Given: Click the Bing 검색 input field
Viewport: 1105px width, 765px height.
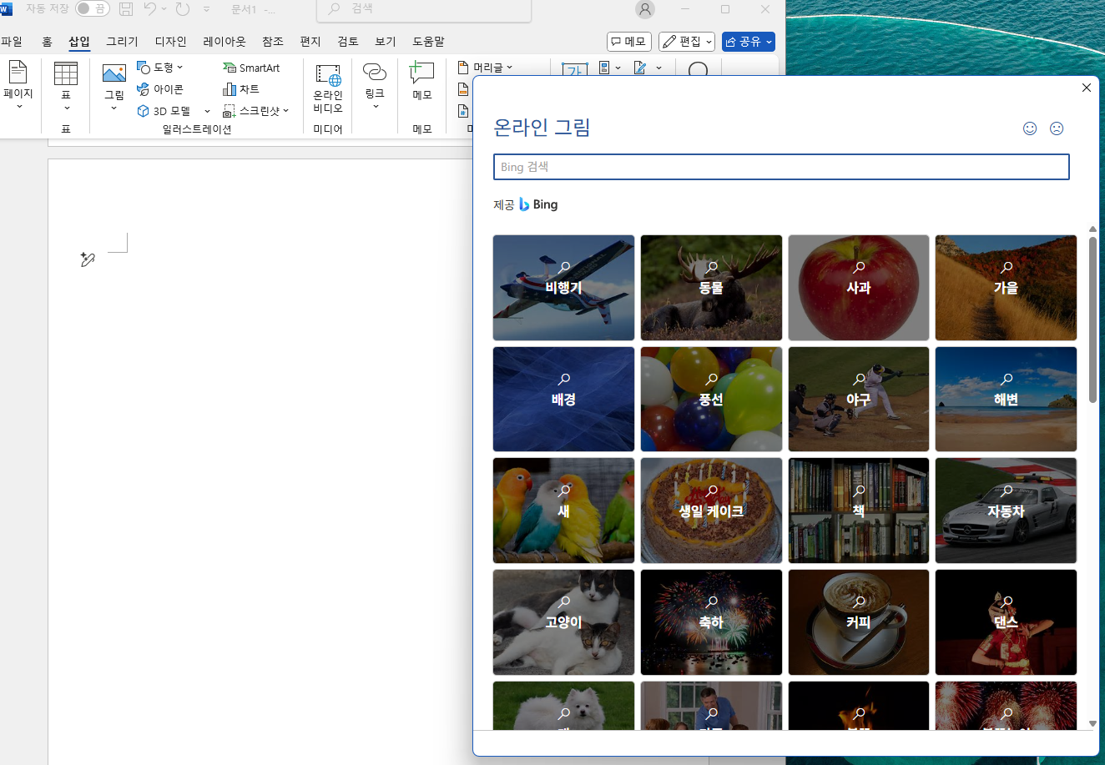Looking at the screenshot, I should tap(781, 167).
